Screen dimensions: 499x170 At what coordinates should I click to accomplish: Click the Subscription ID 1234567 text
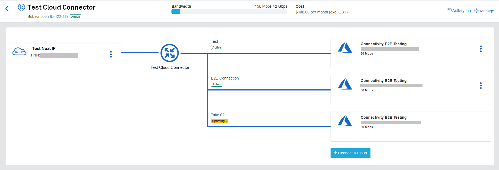click(x=48, y=16)
